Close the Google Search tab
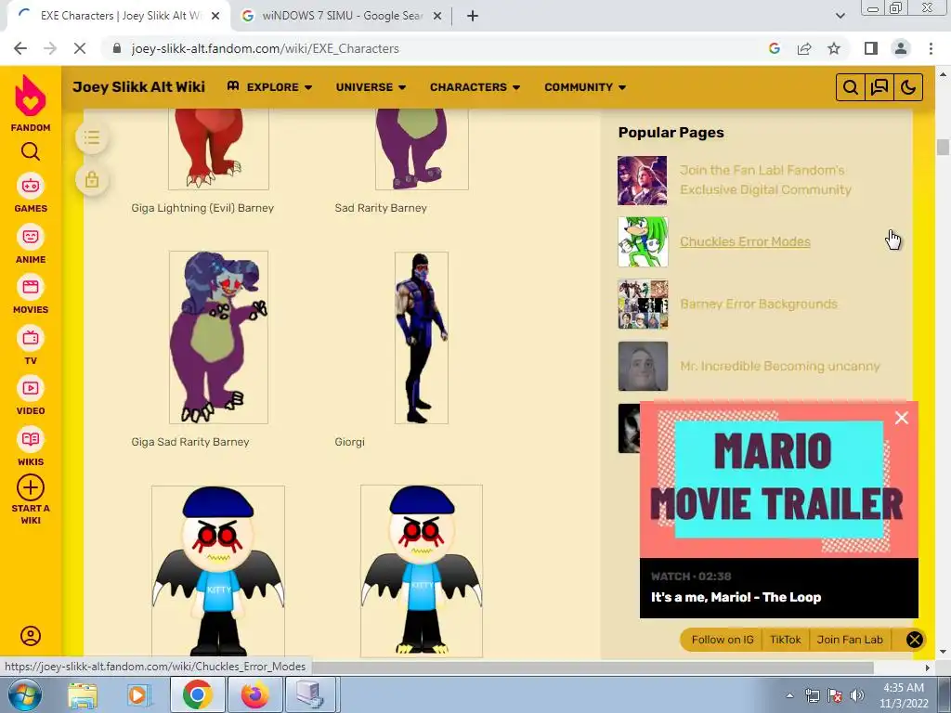 436,17
